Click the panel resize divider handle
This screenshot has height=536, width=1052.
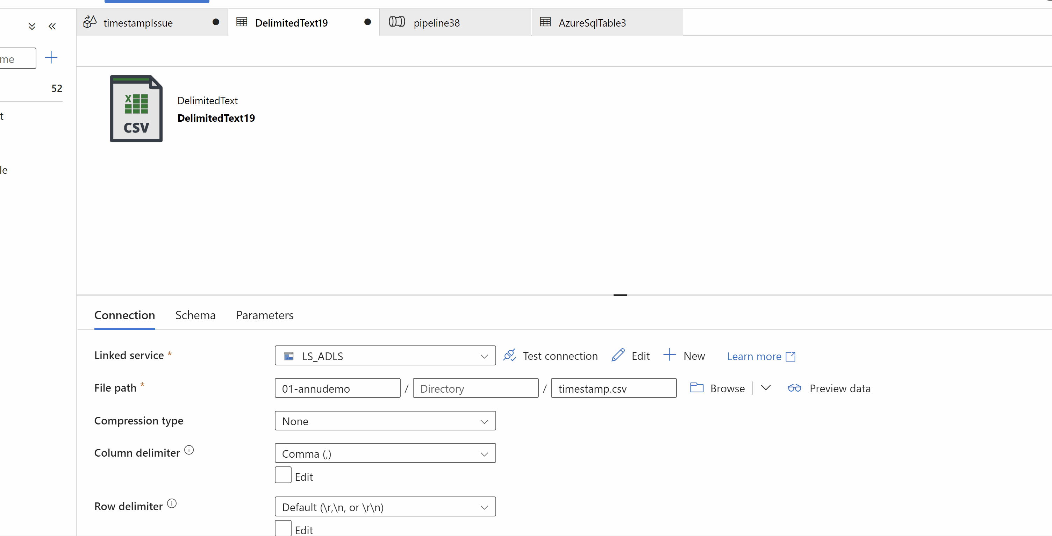click(620, 295)
